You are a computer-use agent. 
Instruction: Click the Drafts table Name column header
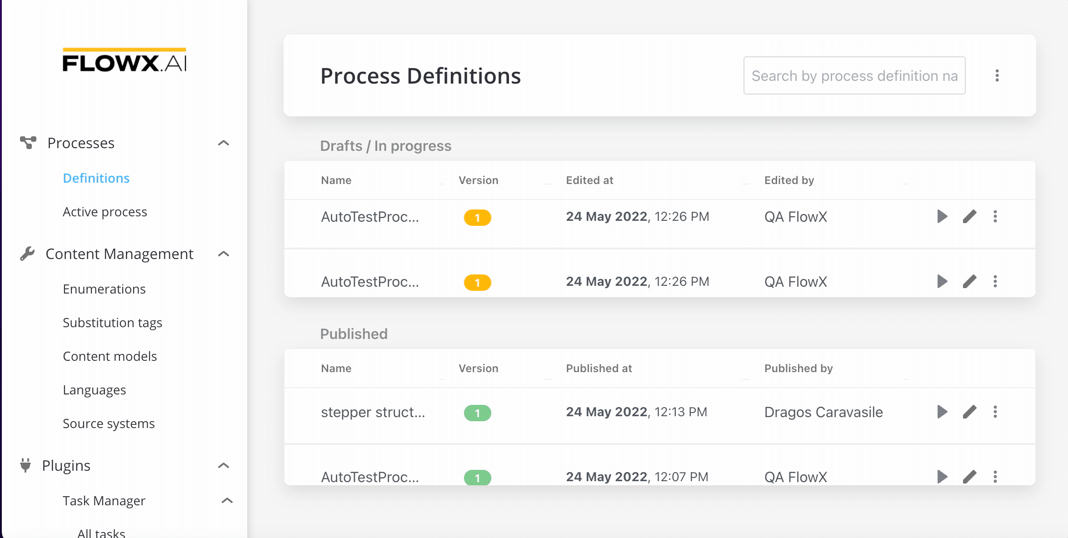336,180
